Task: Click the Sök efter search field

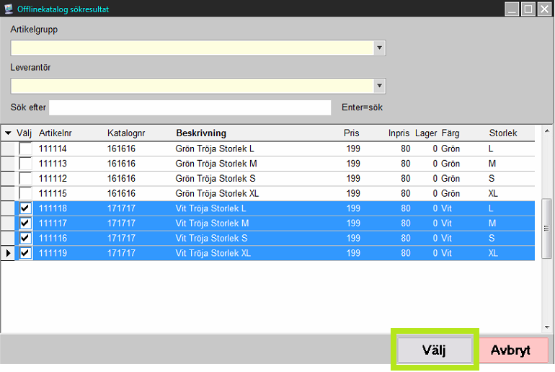Action: 190,107
